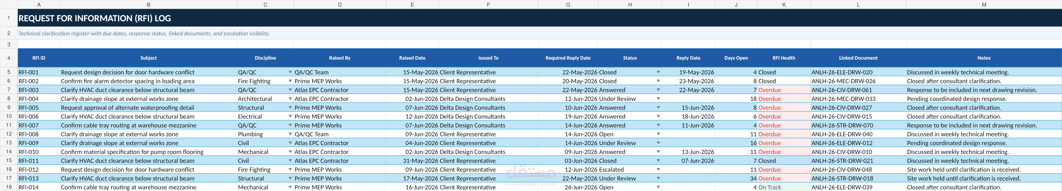1062x191 pixels.
Task: Open Status dropdown for RFI-009
Action: (658, 143)
